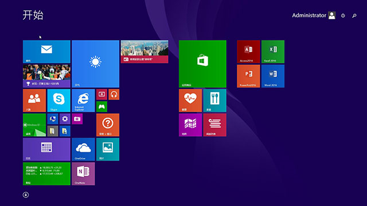The width and height of the screenshot is (367, 206).
Task: Launch Access 2016
Action: click(x=248, y=51)
